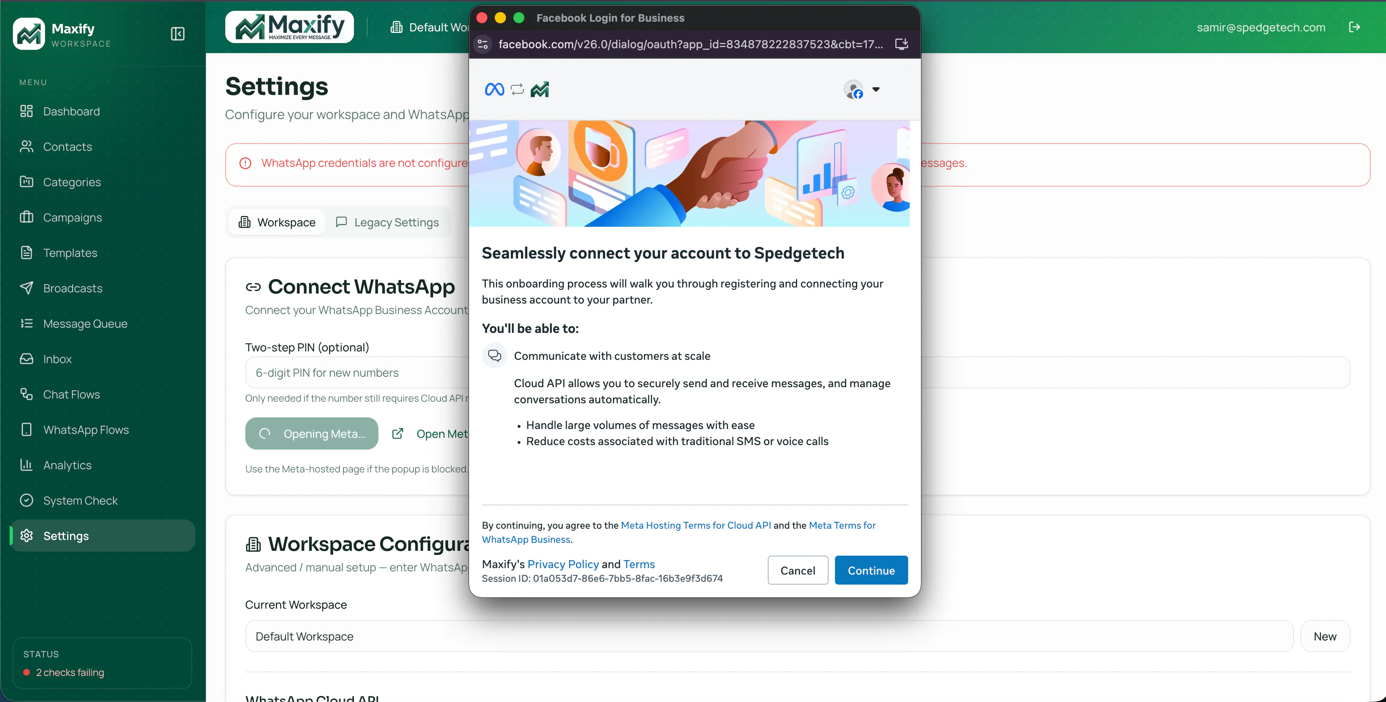Viewport: 1386px width, 702px height.
Task: Click the Templates document icon
Action: tap(27, 253)
